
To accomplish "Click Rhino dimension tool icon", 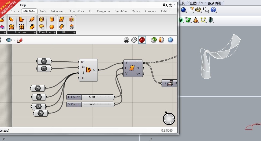I will (x=206, y=10).
